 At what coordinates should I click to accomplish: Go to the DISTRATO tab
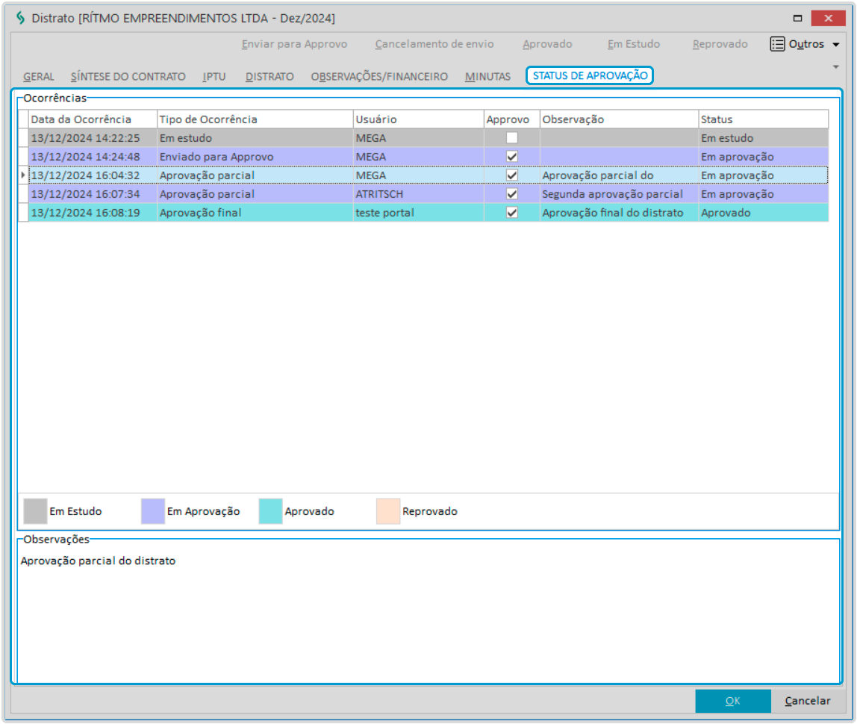click(x=269, y=76)
